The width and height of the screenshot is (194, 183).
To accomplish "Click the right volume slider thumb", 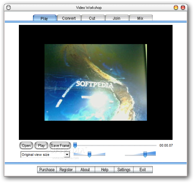I will pyautogui.click(x=145, y=154).
